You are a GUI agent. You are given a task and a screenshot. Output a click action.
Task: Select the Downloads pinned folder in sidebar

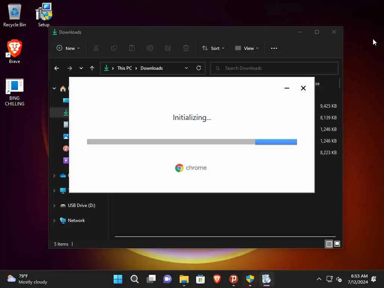pyautogui.click(x=66, y=112)
